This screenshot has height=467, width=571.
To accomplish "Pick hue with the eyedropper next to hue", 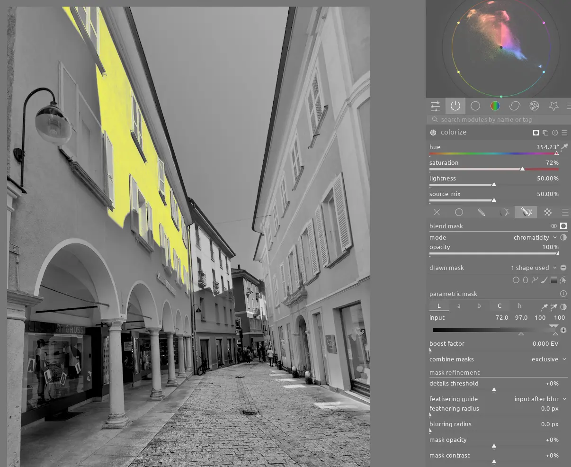I will pos(564,147).
